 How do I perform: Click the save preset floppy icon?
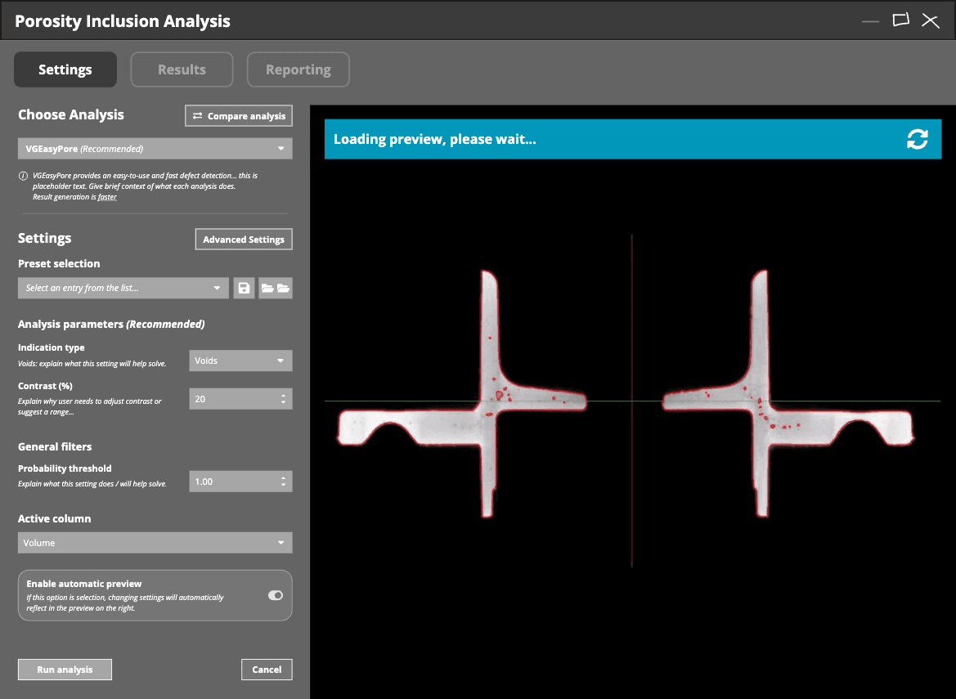244,289
